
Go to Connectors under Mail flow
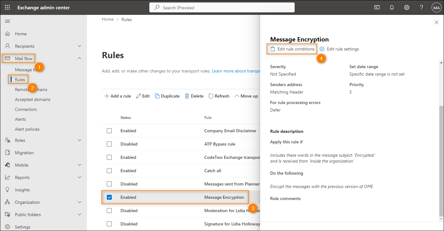coord(26,109)
